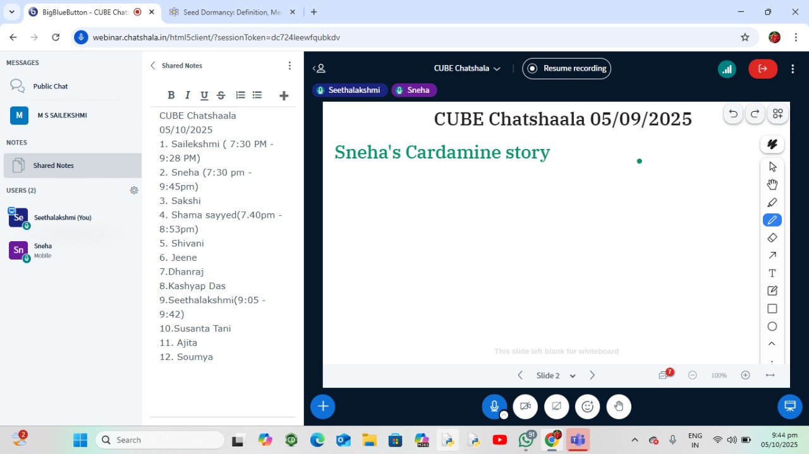This screenshot has height=454, width=809.
Task: Choose the Hand pan tool
Action: coord(772,184)
